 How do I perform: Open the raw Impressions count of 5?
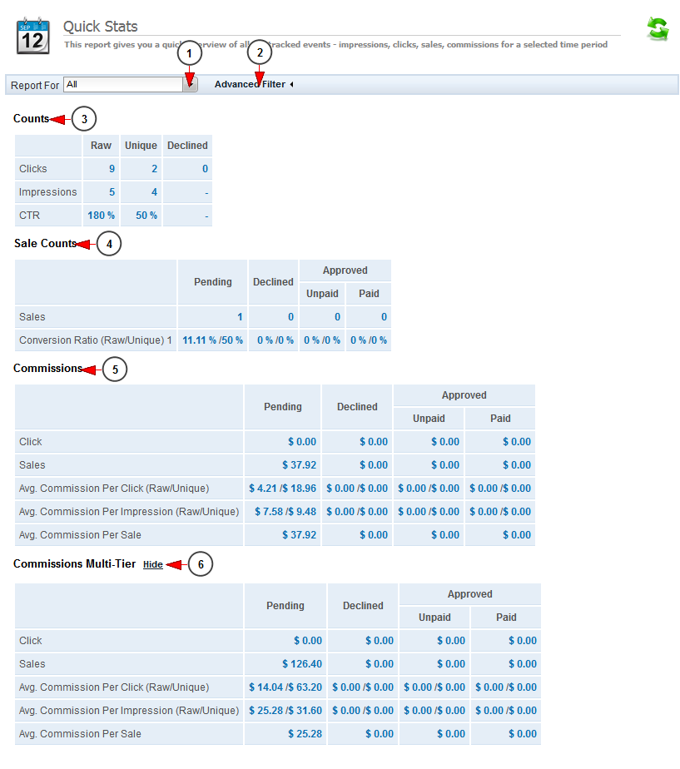click(x=112, y=192)
